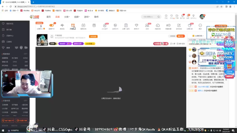Click the search magnifier icon
This screenshot has height=133, width=237.
click(x=158, y=17)
